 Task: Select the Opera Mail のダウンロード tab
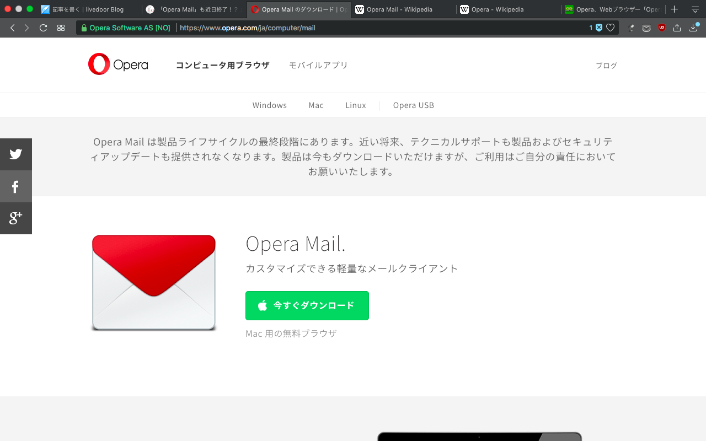coord(298,9)
